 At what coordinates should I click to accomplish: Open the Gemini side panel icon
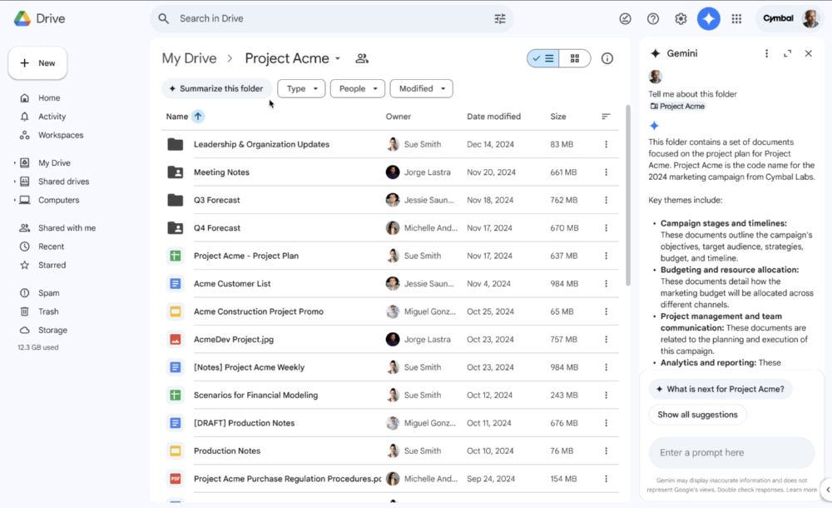tap(708, 18)
